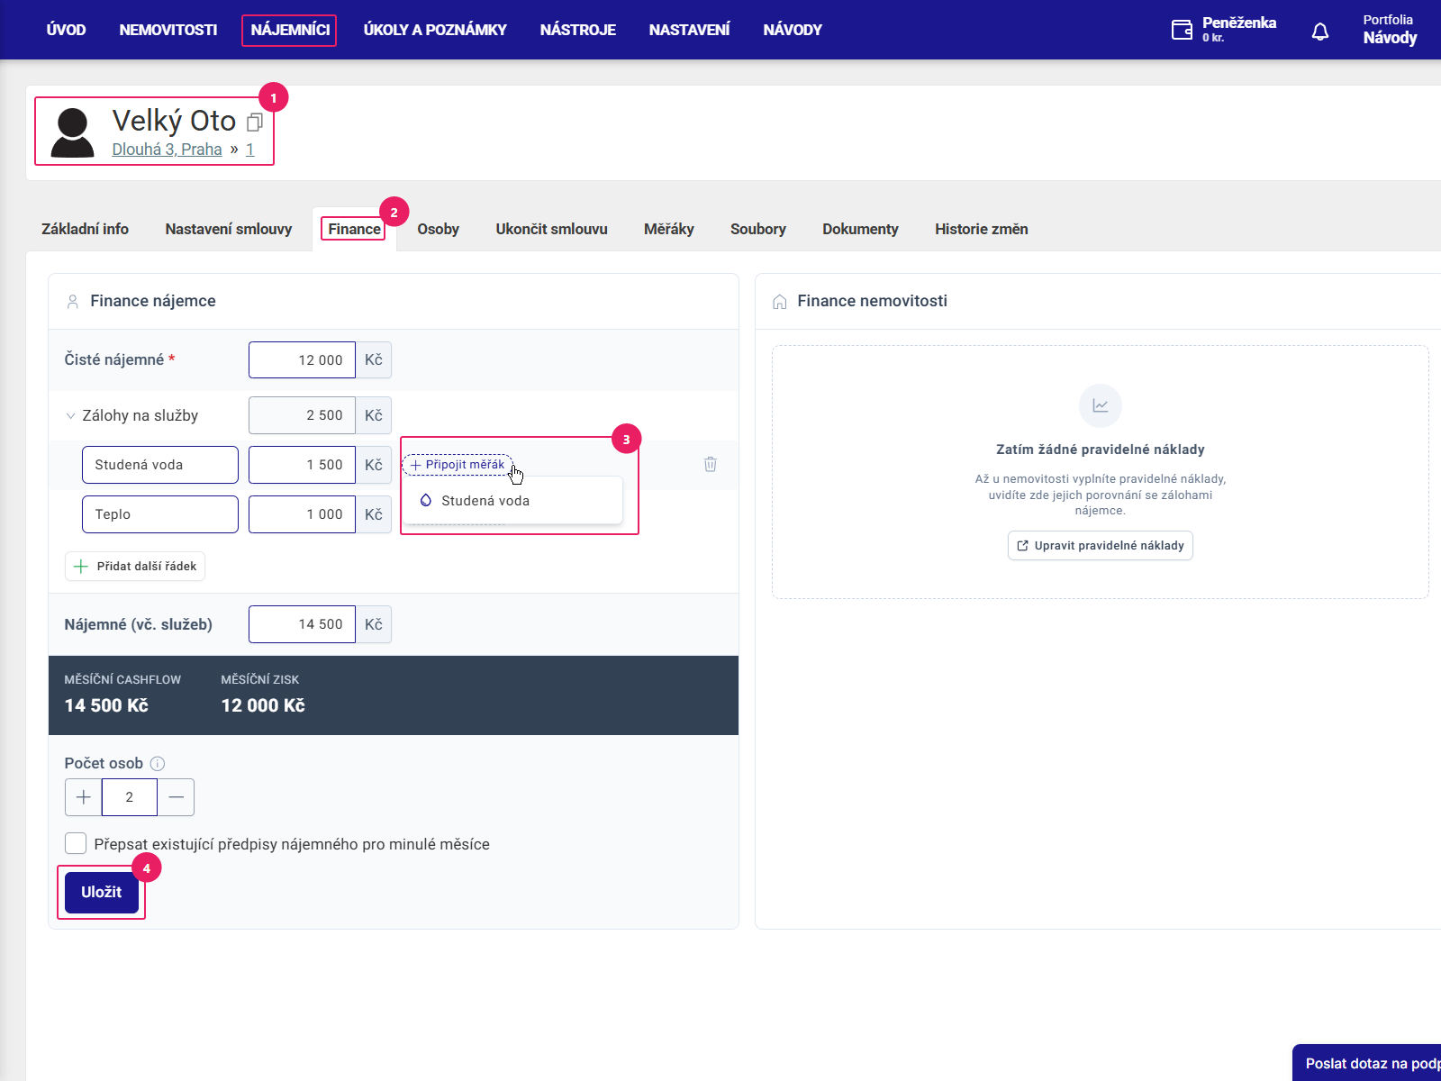Viewport: 1441px width, 1081px height.
Task: Click Připojit měřák button
Action: pyautogui.click(x=458, y=465)
